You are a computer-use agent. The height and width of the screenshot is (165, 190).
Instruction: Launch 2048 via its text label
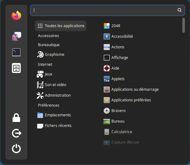click(x=116, y=26)
